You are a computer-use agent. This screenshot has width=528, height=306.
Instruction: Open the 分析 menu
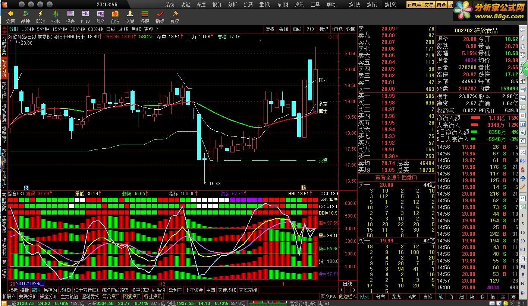pyautogui.click(x=232, y=4)
